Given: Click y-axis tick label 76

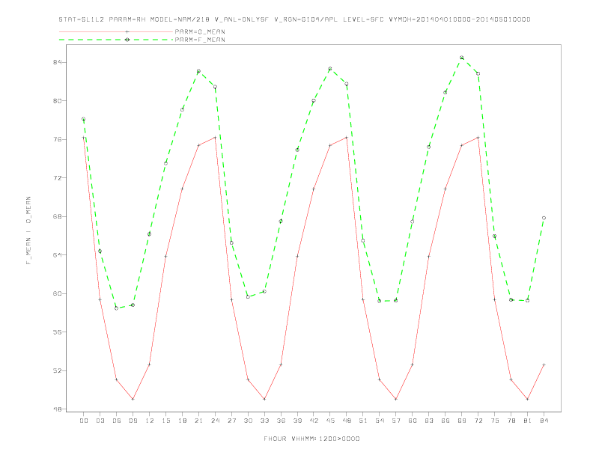Looking at the screenshot, I should click(57, 139).
